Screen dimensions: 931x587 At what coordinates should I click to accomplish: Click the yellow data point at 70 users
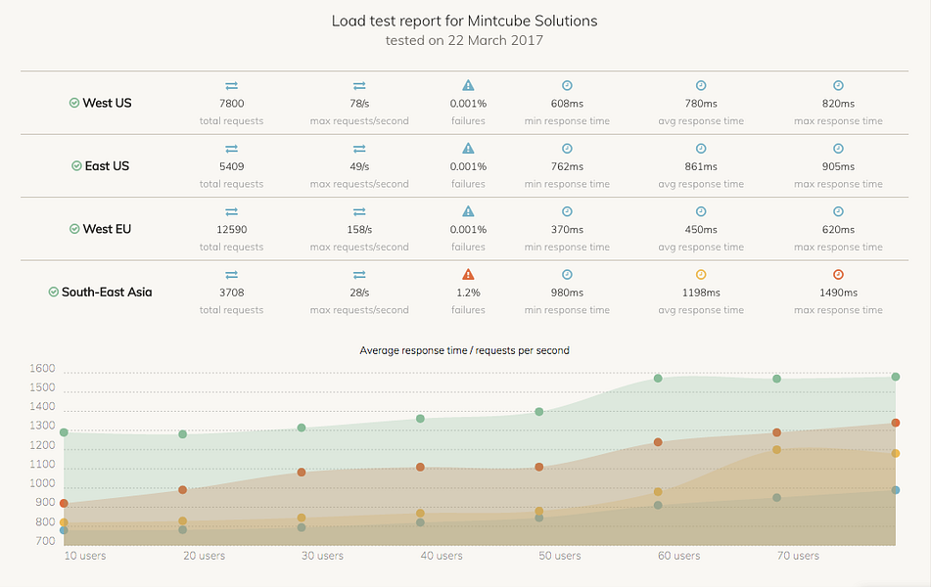[776, 449]
